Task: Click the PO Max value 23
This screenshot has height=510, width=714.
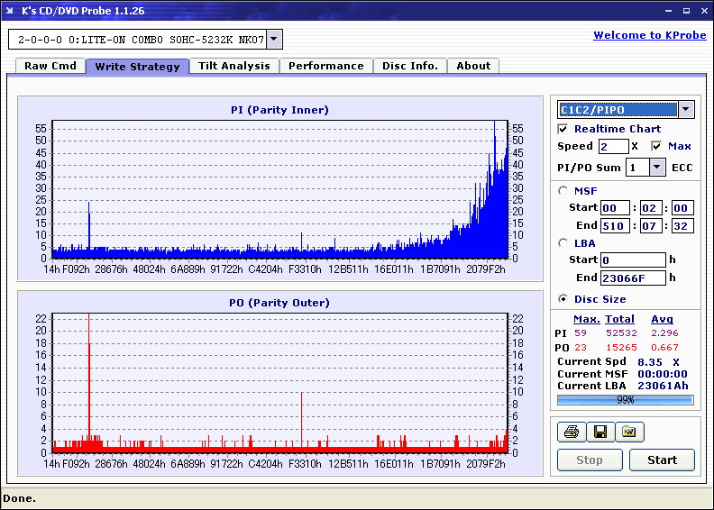Action: pyautogui.click(x=581, y=348)
